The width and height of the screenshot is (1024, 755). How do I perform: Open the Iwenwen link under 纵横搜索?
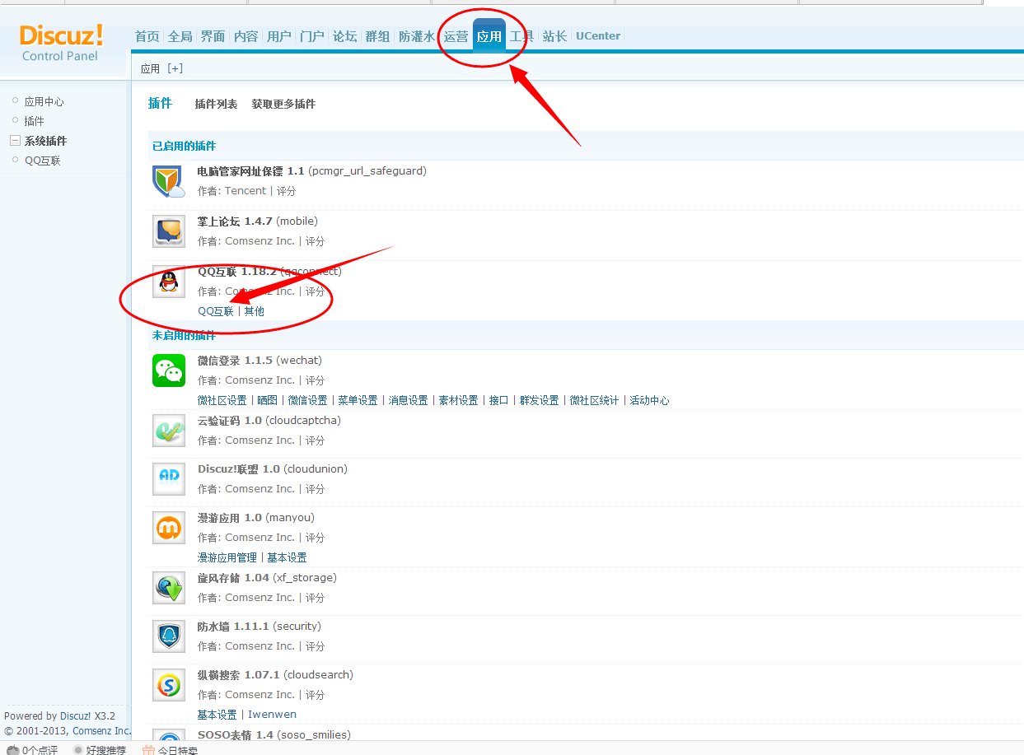[x=272, y=715]
